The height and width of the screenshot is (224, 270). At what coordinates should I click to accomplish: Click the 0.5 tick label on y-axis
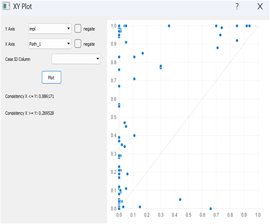tap(114, 117)
